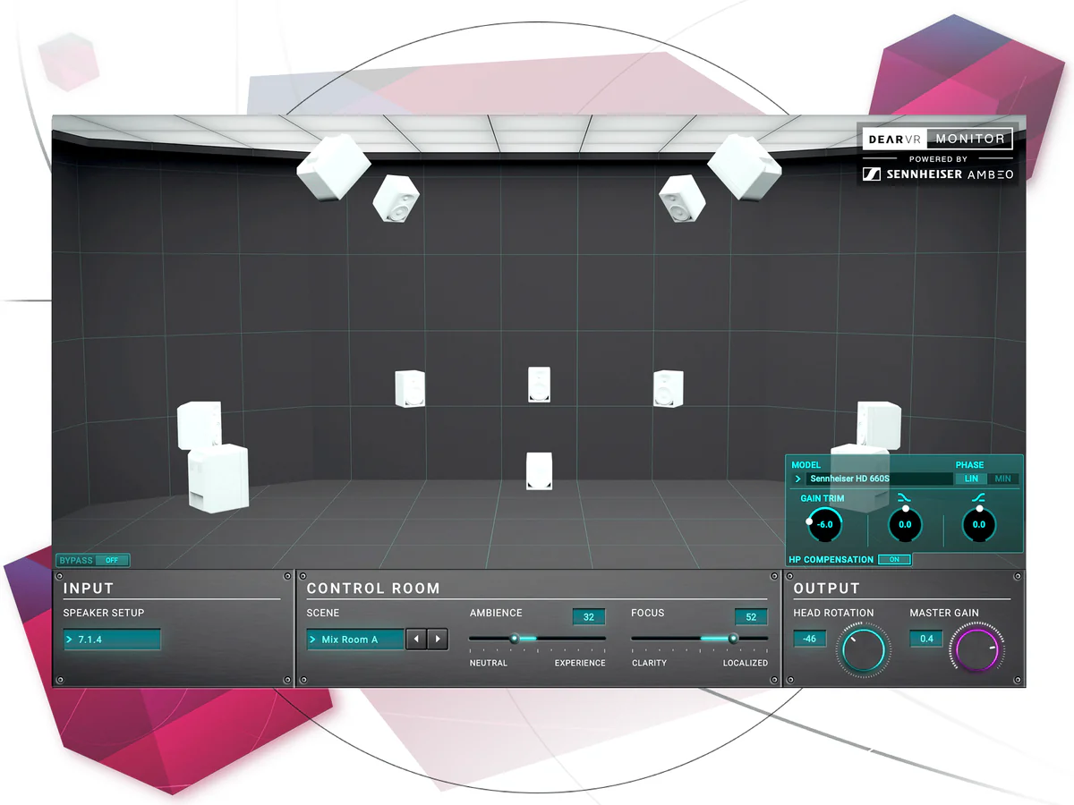The height and width of the screenshot is (805, 1074).
Task: Click the high-shelf filter knob
Action: tap(978, 524)
